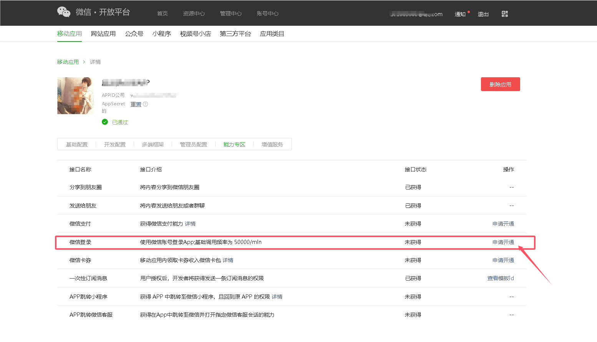Open 账号中心 in top navigation

(x=267, y=13)
